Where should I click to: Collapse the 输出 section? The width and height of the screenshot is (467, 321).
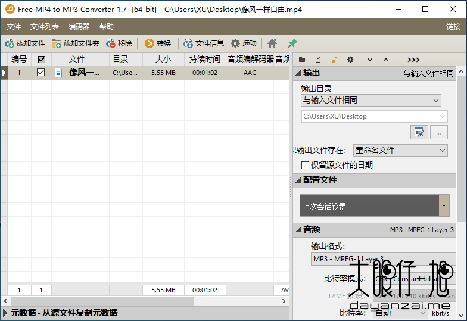[x=298, y=73]
